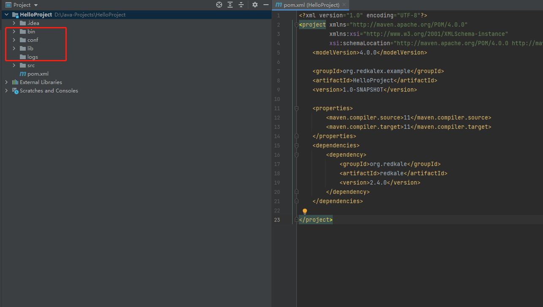Image resolution: width=543 pixels, height=307 pixels.
Task: Click the Scratches and Consoles icon
Action: pos(15,91)
